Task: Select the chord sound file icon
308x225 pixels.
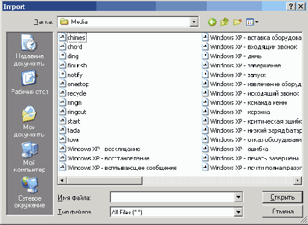Action: (62, 47)
